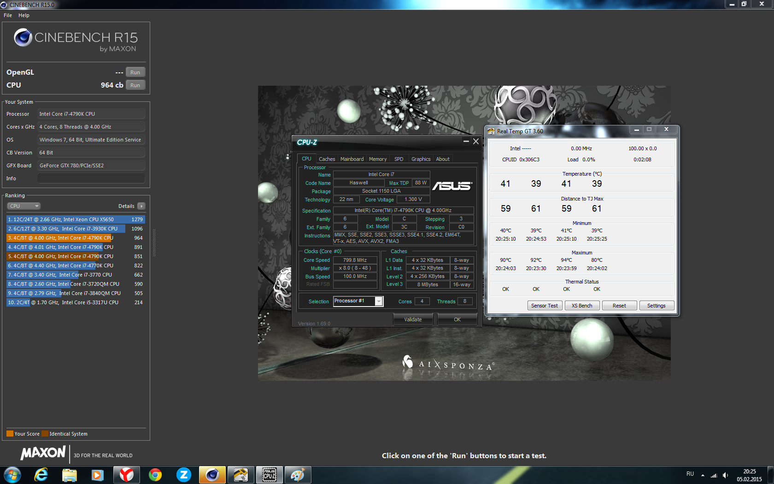The height and width of the screenshot is (484, 774).
Task: Launch Google Chrome from the taskbar
Action: coord(155,475)
